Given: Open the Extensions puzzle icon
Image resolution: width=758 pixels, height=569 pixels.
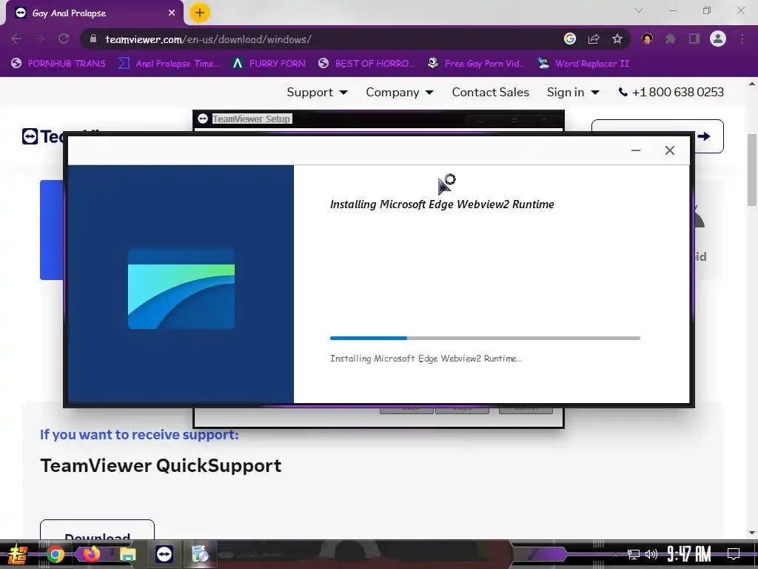Looking at the screenshot, I should tap(671, 39).
